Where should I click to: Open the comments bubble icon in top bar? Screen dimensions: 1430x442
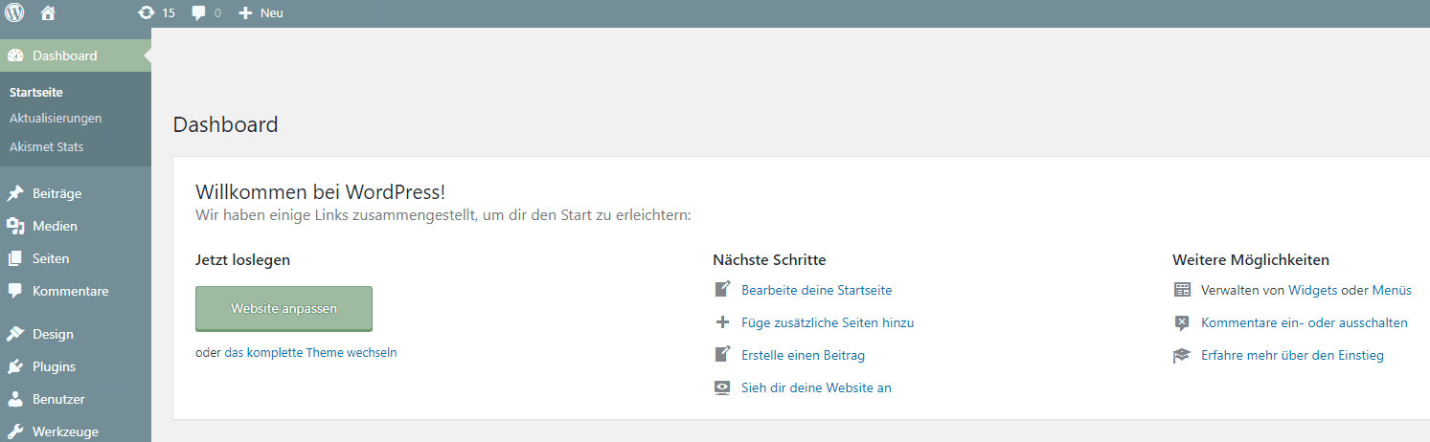(198, 13)
